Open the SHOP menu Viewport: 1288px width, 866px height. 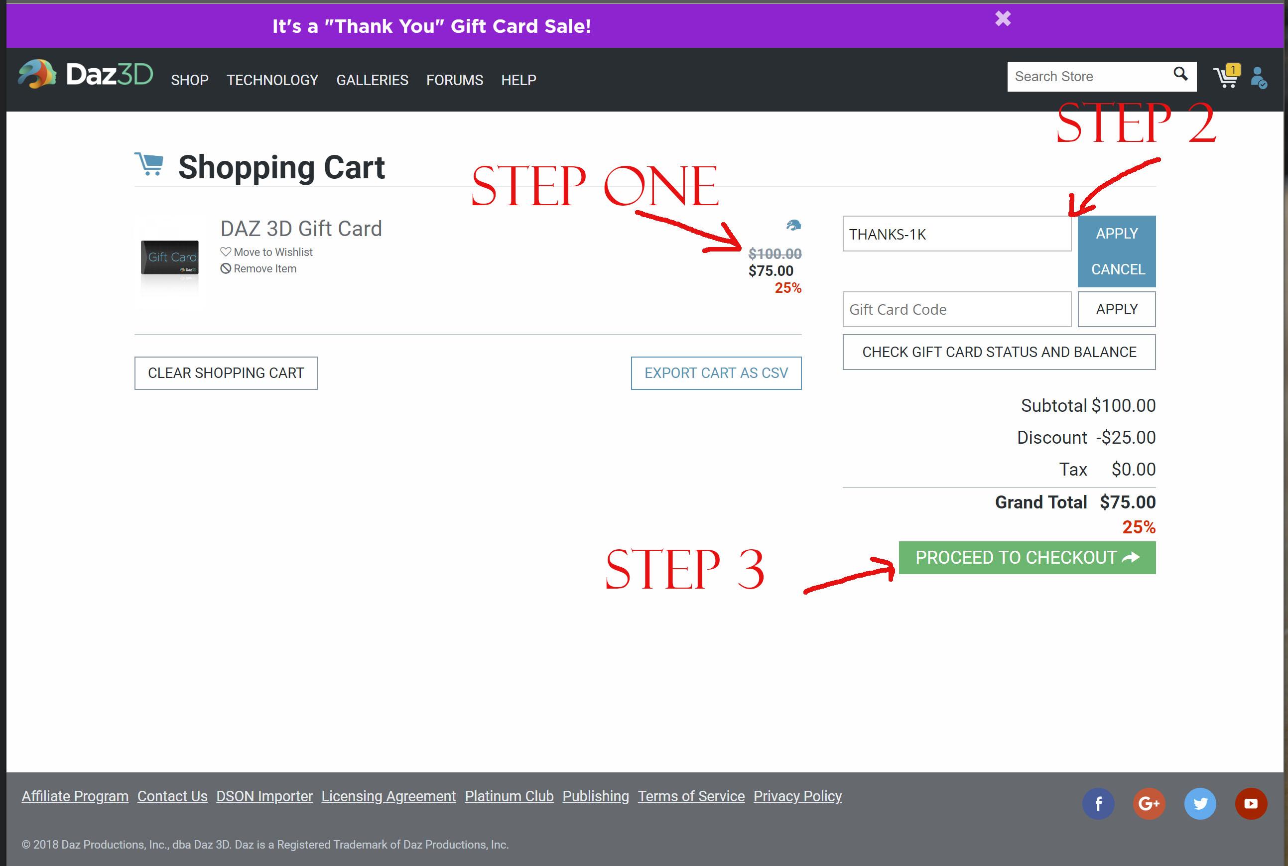(x=189, y=80)
